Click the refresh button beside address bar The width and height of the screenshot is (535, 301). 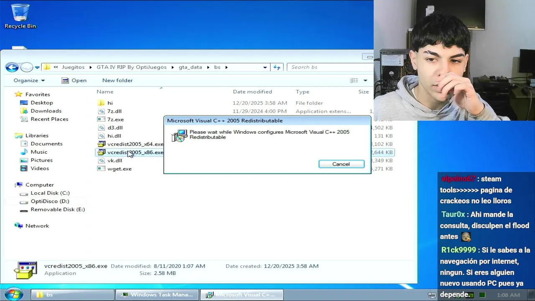[x=277, y=67]
